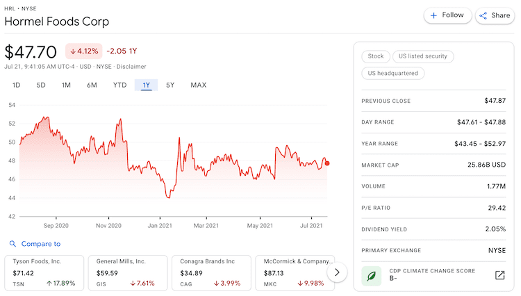Click the $47.87 previous close value
This screenshot has width=521, height=296.
pyautogui.click(x=495, y=101)
